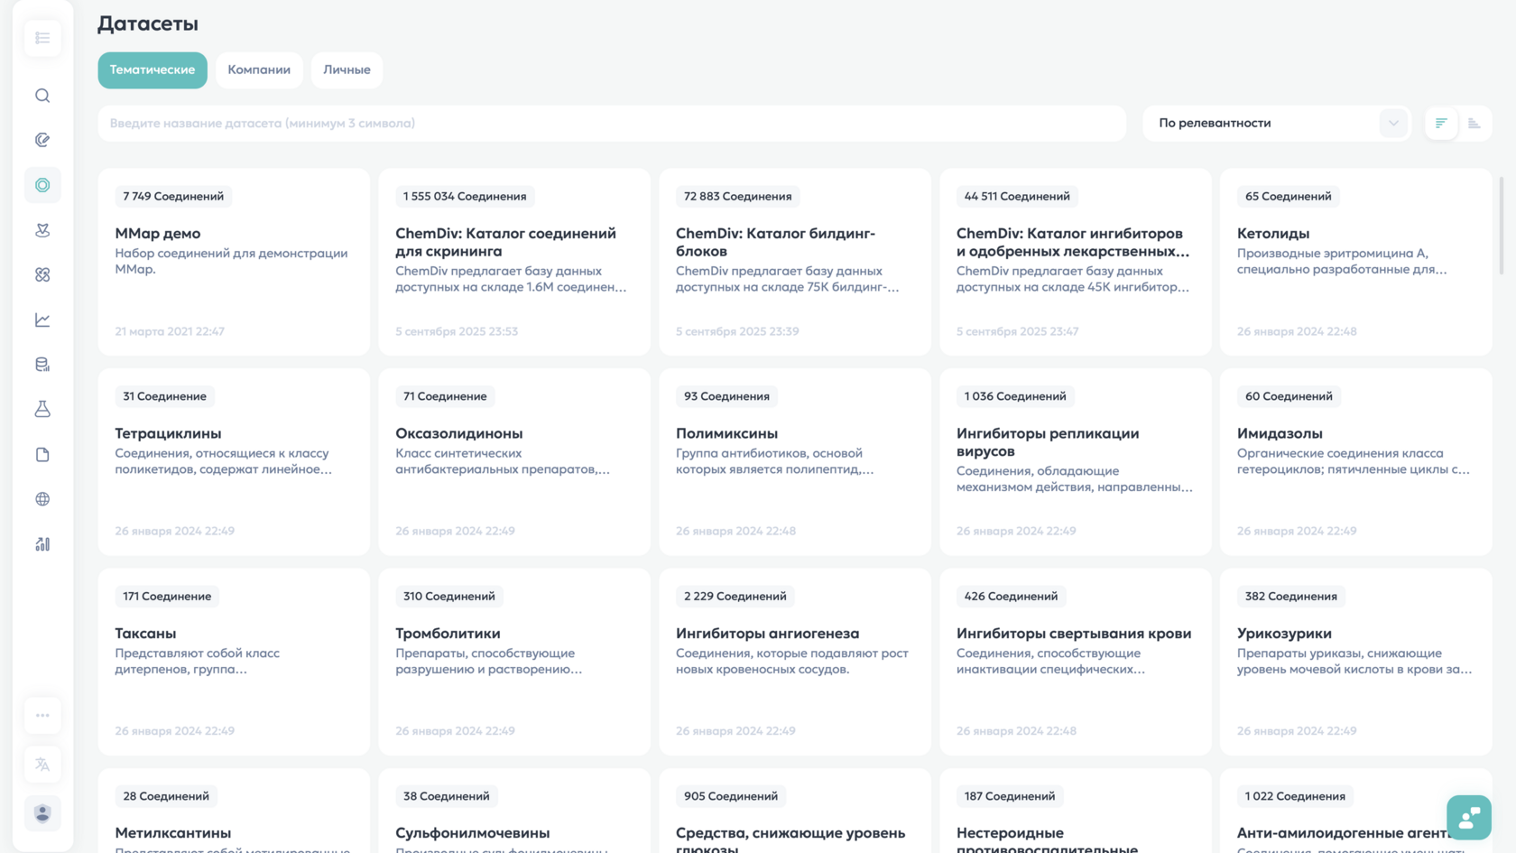Open the Тетрациклины dataset card
The image size is (1516, 853).
tap(234, 462)
